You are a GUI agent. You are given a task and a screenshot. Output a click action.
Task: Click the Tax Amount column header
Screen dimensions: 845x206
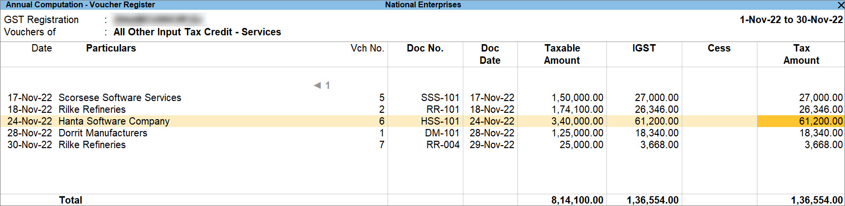click(x=801, y=54)
